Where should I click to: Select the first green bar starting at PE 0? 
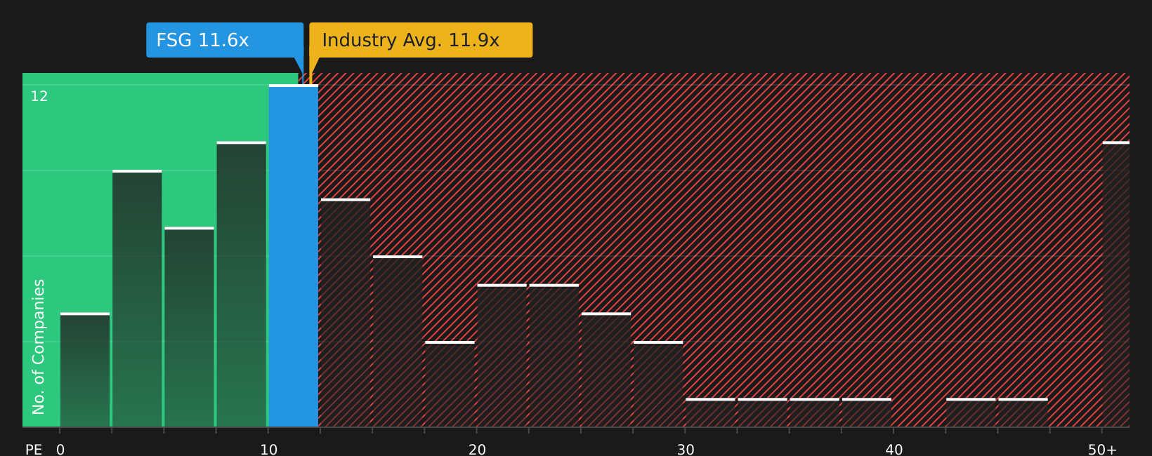pyautogui.click(x=85, y=370)
